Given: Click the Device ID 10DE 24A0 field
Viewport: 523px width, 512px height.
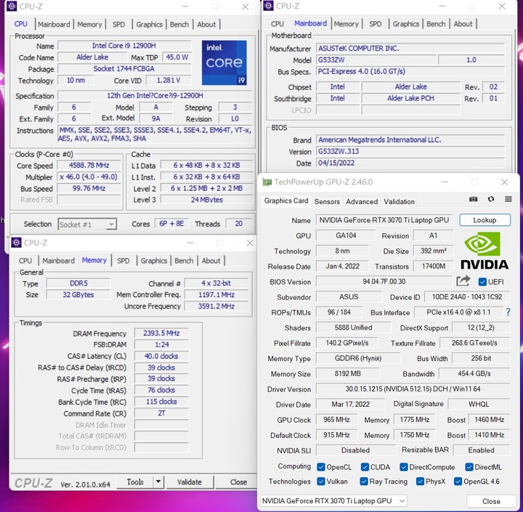Looking at the screenshot, I should (x=467, y=297).
